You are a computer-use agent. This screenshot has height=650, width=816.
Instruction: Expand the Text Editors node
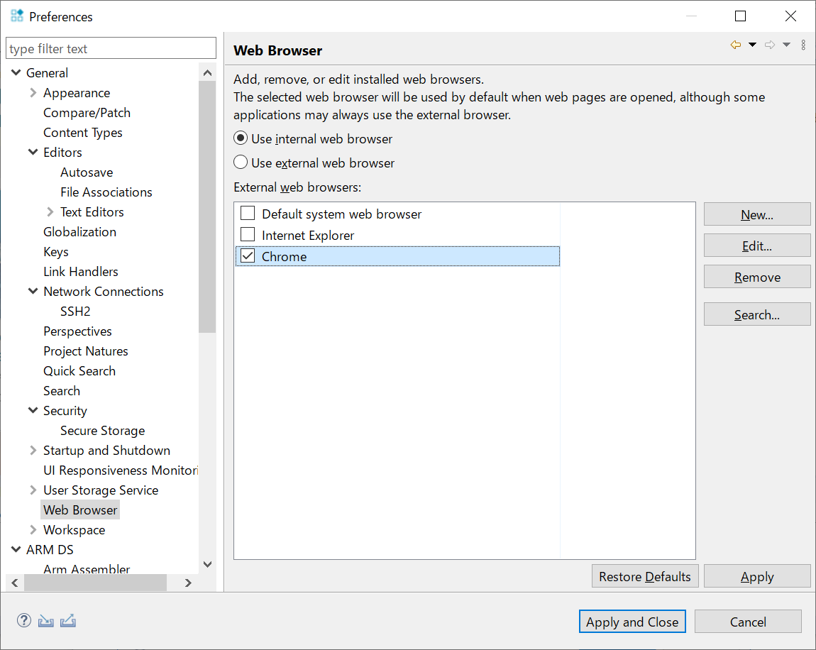pos(50,211)
